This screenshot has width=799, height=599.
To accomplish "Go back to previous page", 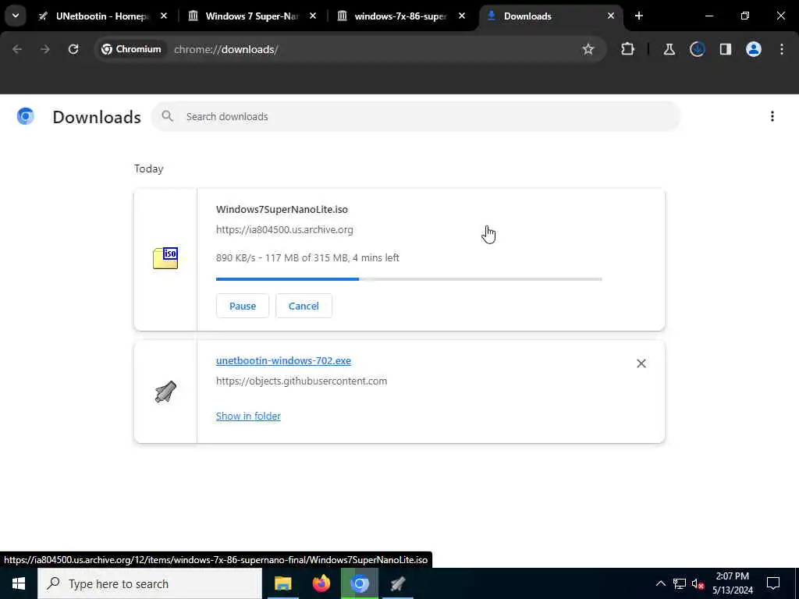I will pos(17,49).
